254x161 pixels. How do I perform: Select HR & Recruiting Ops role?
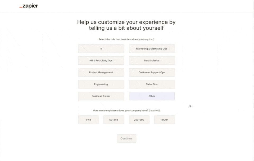pyautogui.click(x=101, y=60)
